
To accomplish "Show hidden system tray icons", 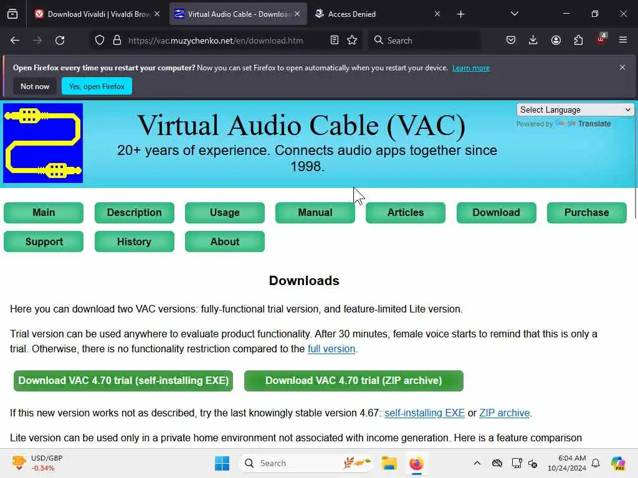I will (x=477, y=463).
